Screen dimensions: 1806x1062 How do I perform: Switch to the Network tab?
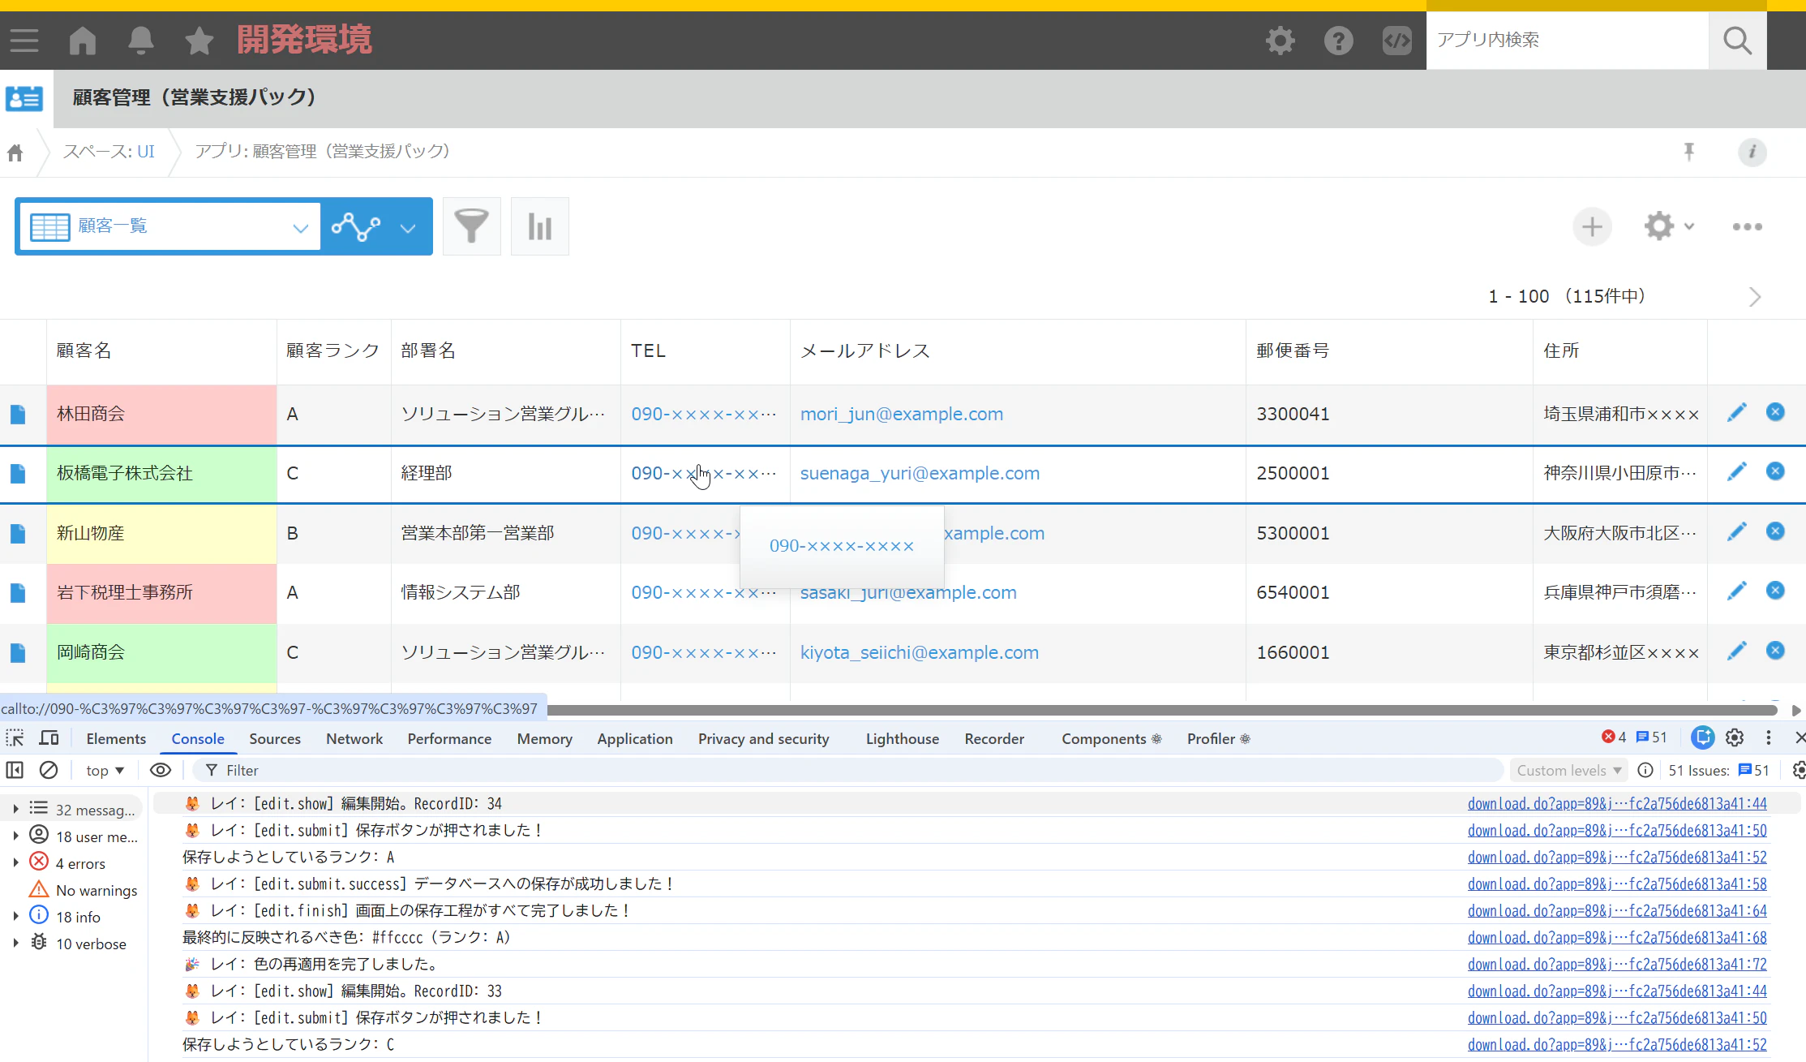pos(354,738)
